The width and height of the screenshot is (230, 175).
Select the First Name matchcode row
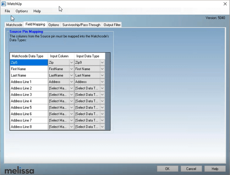click(29, 69)
